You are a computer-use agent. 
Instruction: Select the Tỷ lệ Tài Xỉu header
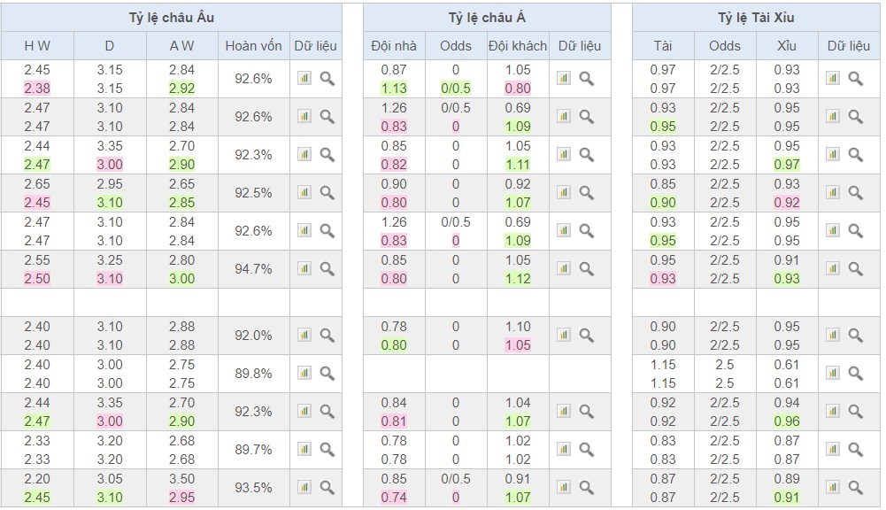point(756,18)
